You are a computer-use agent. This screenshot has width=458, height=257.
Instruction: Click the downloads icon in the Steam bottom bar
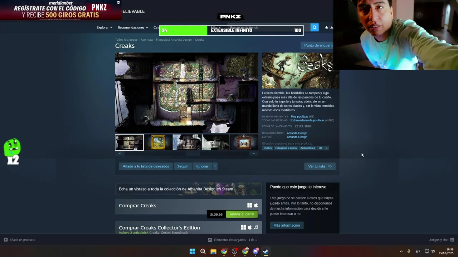(210, 240)
